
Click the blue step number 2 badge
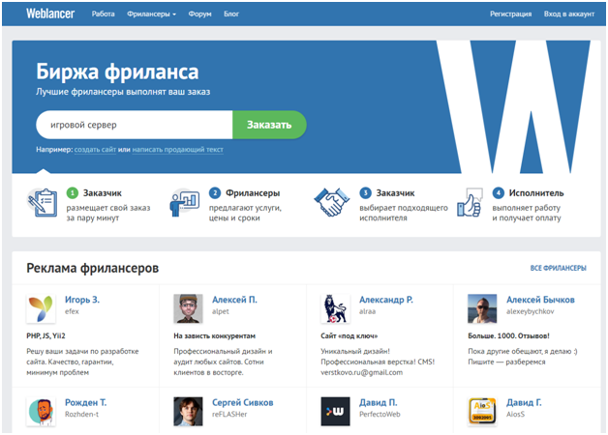[215, 192]
